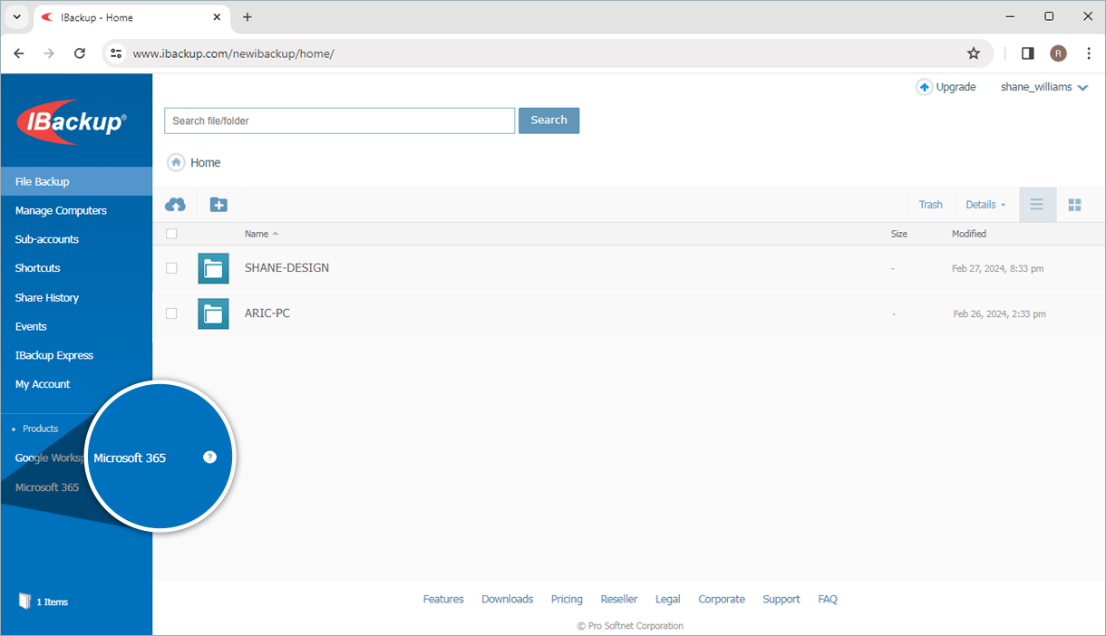Open the Legal footer link
1106x636 pixels.
tap(668, 599)
